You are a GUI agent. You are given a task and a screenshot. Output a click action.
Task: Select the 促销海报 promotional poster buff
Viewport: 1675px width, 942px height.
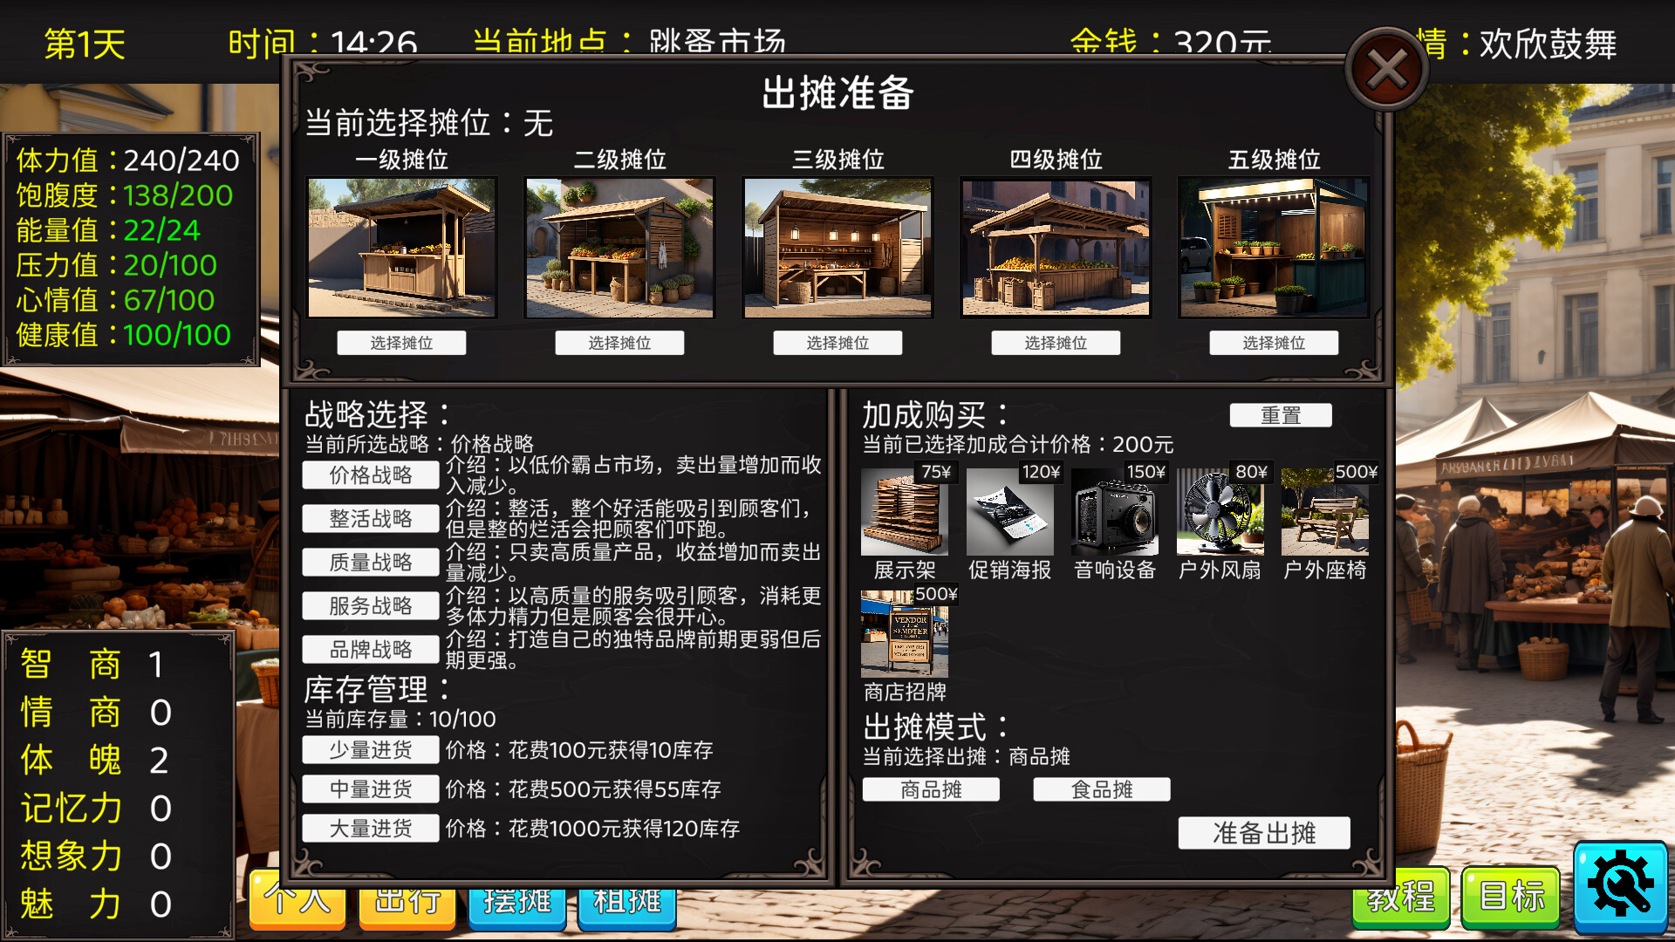coord(1009,515)
